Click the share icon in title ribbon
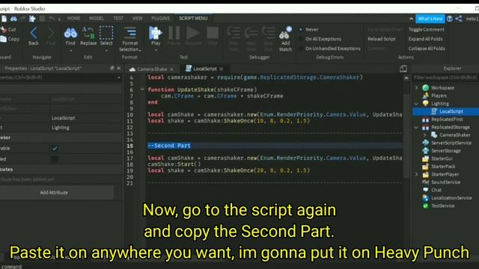The image size is (479, 269). (459, 19)
